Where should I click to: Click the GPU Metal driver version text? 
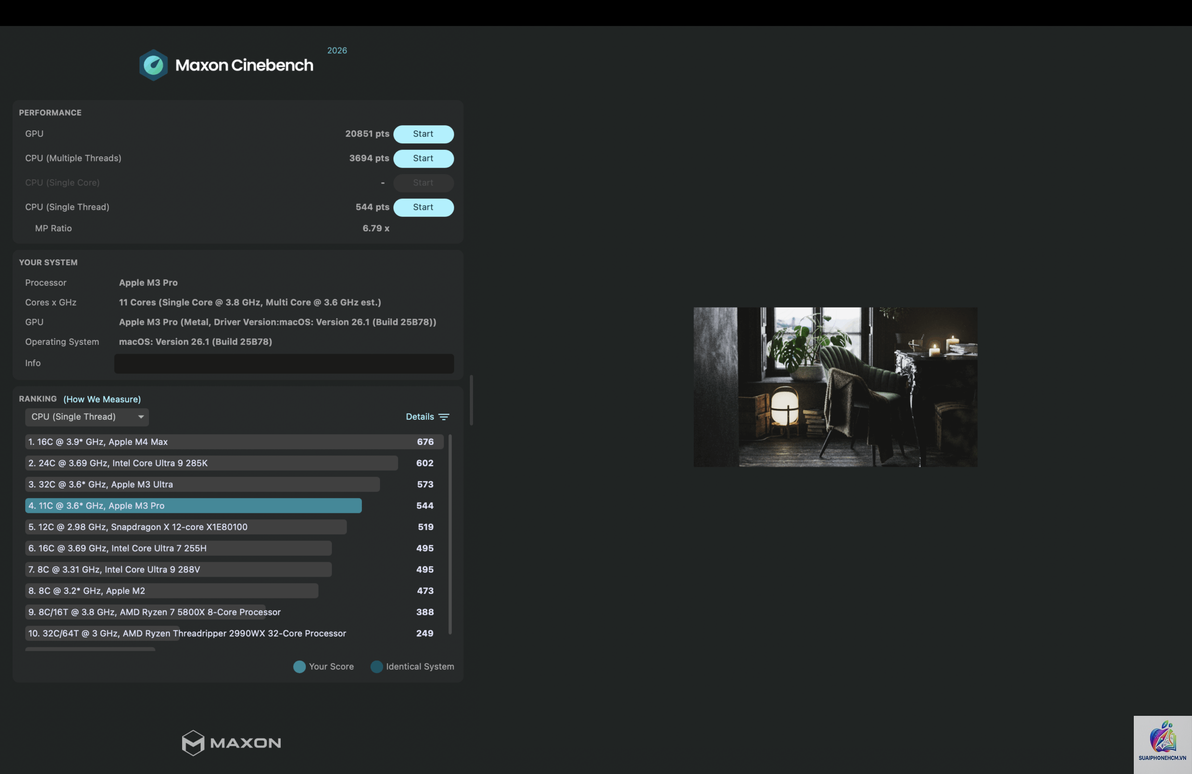tap(278, 322)
